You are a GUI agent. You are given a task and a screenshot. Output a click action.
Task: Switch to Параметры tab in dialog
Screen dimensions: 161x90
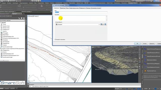point(63,8)
